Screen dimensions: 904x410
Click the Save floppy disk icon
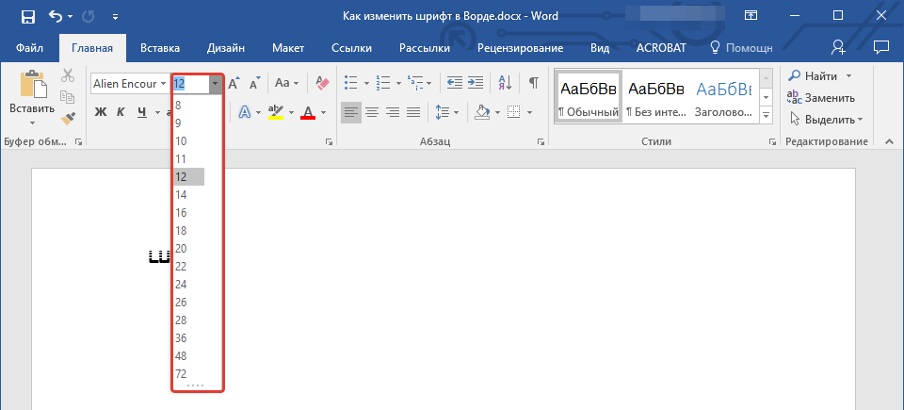pos(28,16)
